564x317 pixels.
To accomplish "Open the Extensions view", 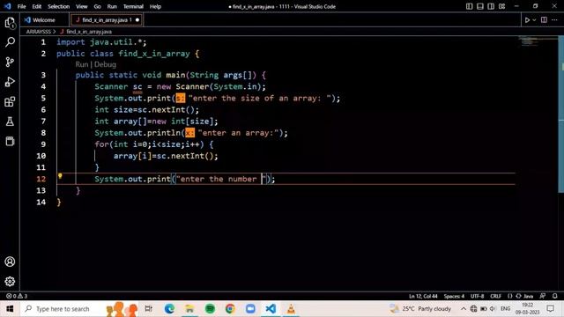I will pyautogui.click(x=10, y=102).
